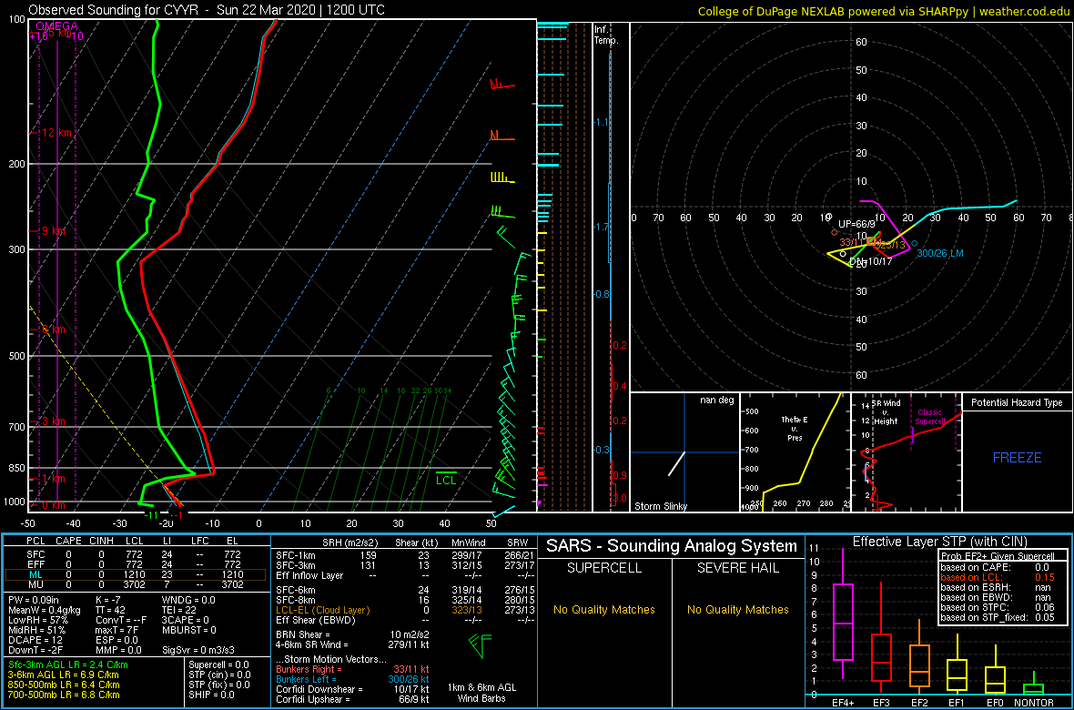Viewport: 1074px width, 710px height.
Task: Click the blue FREEZE hazard text
Action: pyautogui.click(x=1017, y=457)
